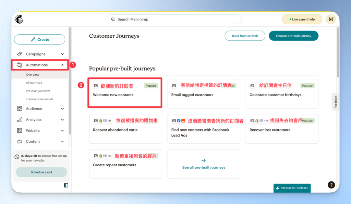The height and width of the screenshot is (204, 351).
Task: Click envelope icon on Welcome new contacts
Action: click(96, 86)
